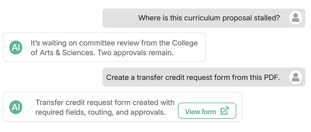Select the 'Where is this curriculum proposal stalled?' message
Screen dimensions: 311x132
209,18
